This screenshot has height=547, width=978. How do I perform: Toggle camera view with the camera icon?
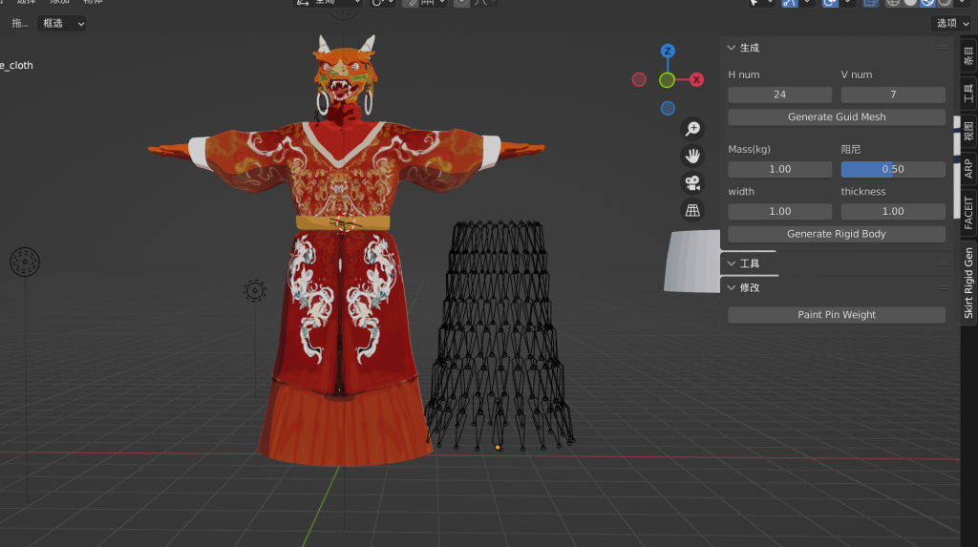click(x=692, y=182)
